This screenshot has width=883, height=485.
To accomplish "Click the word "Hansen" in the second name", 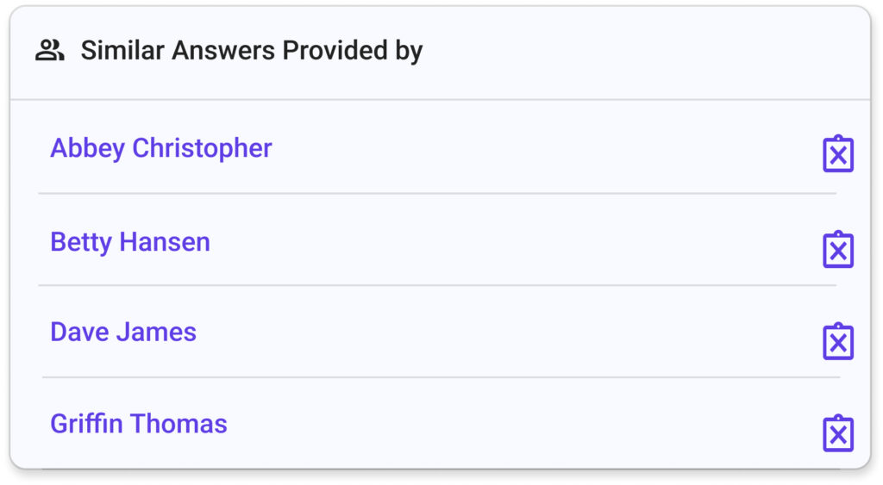I will [x=165, y=242].
